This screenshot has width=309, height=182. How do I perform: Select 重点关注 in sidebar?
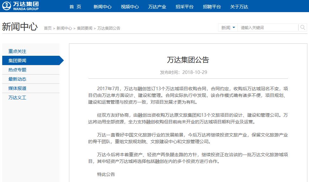coord(17,51)
